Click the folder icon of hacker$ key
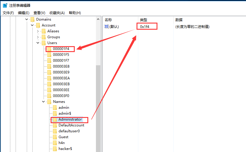Image resolution: width=246 pixels, height=152 pixels. 54,149
